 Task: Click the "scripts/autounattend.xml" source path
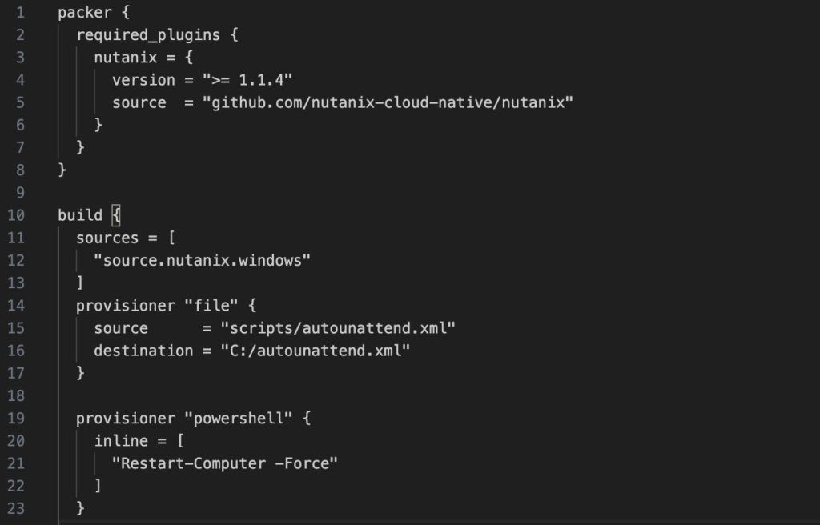(328, 328)
